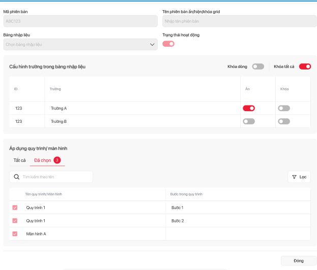Click the filter funnel icon
317x270 pixels.
coord(294,177)
